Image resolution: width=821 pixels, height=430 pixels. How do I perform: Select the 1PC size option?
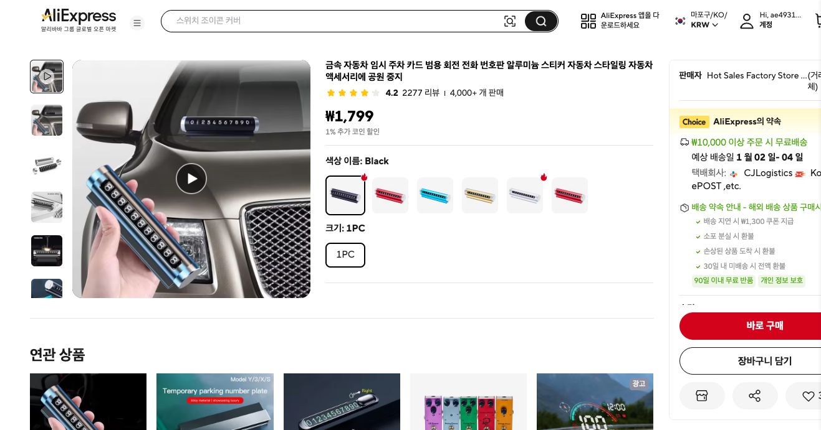click(345, 255)
